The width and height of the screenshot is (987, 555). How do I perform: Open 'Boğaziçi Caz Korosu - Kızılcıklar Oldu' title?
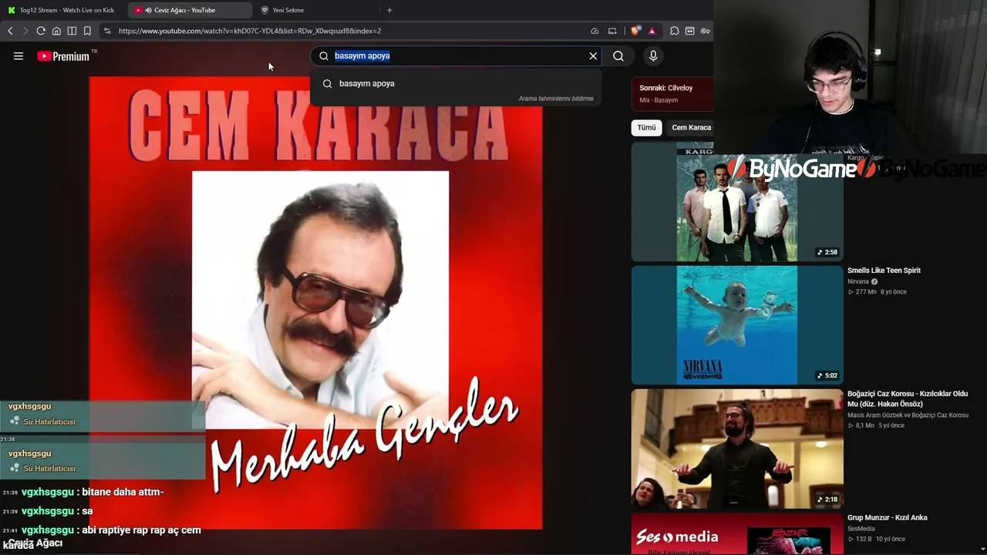(908, 399)
